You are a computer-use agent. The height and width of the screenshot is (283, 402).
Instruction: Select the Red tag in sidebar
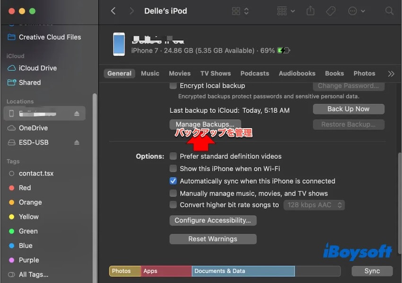pos(25,188)
